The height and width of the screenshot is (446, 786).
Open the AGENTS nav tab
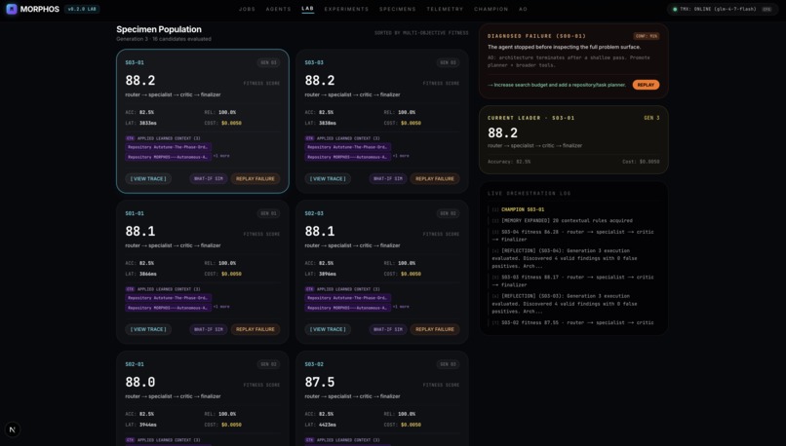pos(278,9)
